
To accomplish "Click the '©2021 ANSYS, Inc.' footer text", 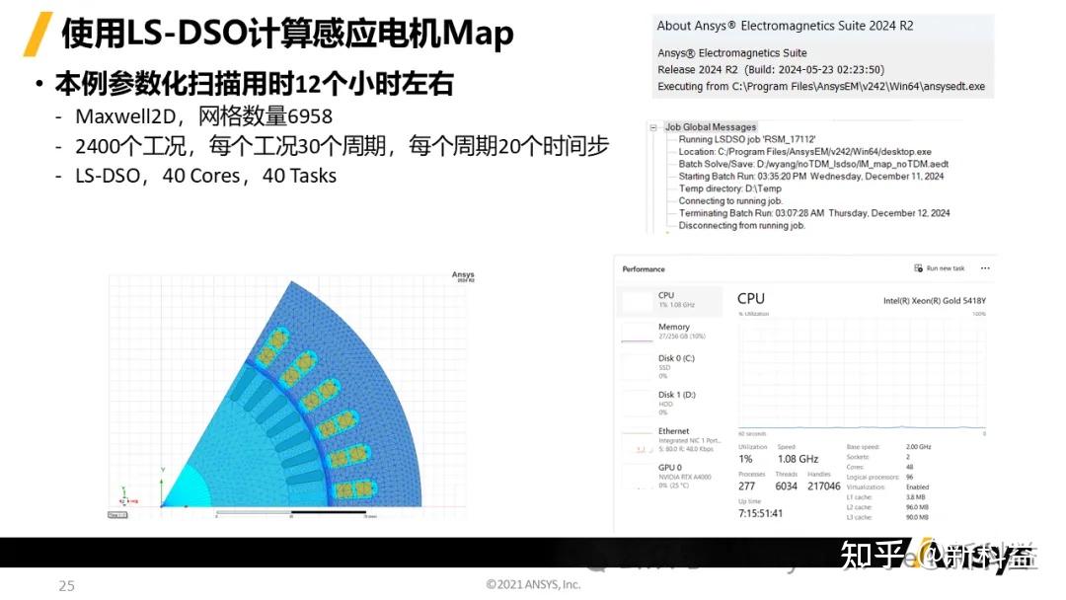I will point(533,584).
